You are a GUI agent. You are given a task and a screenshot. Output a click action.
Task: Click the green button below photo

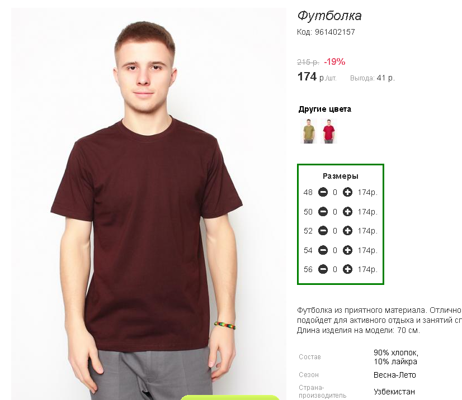tap(229, 397)
